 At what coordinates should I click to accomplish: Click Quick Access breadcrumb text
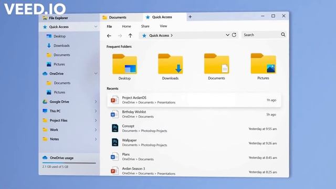159,35
